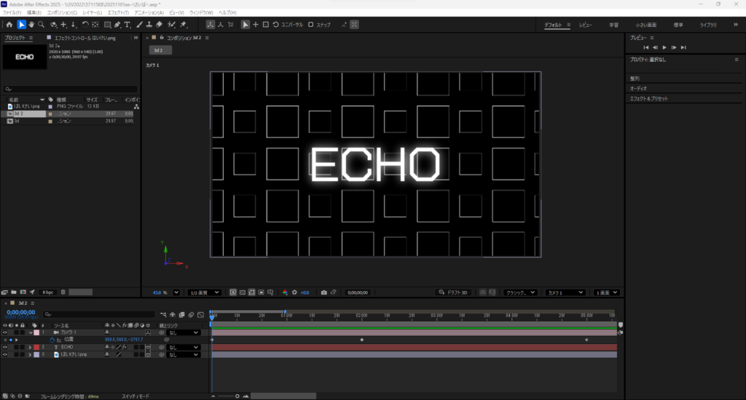Select the Rectangle shape tool
The height and width of the screenshot is (400, 746).
(x=107, y=25)
